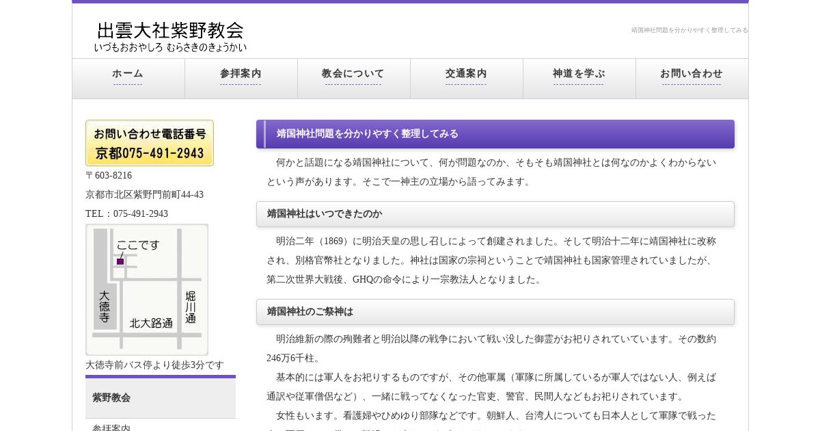Open the ホーム navigation item
This screenshot has width=820, height=431.
tap(128, 78)
